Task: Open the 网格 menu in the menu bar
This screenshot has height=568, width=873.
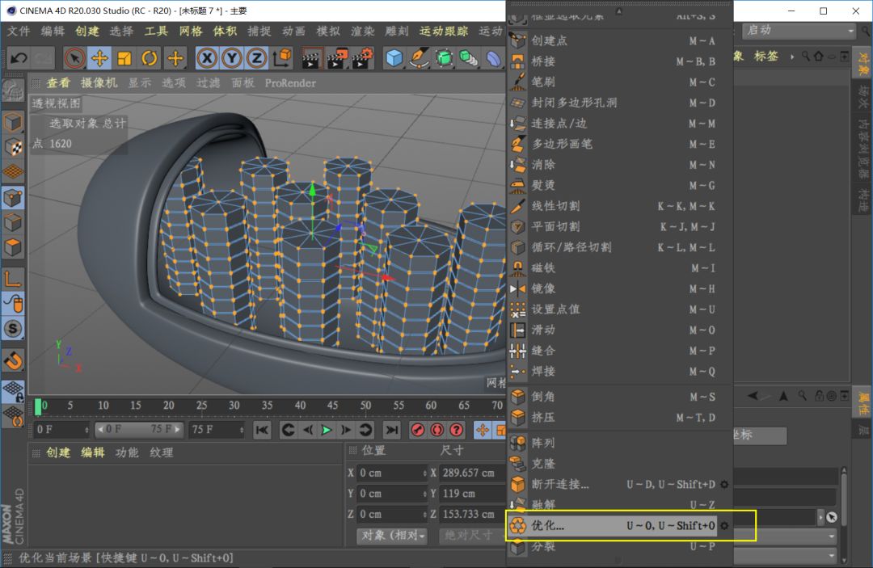Action: (x=191, y=31)
